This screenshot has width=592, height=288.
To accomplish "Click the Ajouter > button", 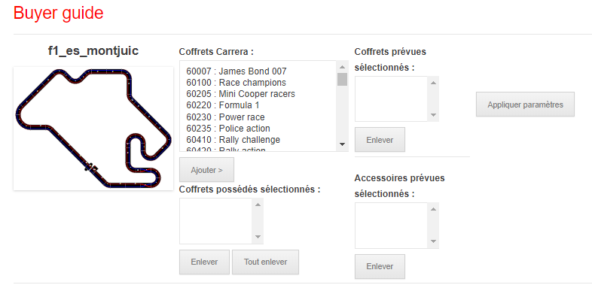I will click(x=206, y=170).
